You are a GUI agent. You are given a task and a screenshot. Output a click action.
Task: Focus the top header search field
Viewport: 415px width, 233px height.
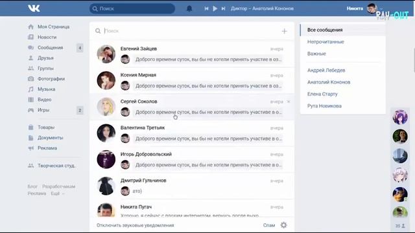pyautogui.click(x=132, y=8)
